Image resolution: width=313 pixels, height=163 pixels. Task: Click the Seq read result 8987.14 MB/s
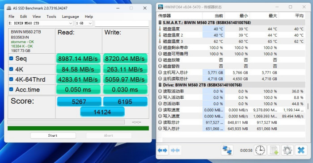78,59
